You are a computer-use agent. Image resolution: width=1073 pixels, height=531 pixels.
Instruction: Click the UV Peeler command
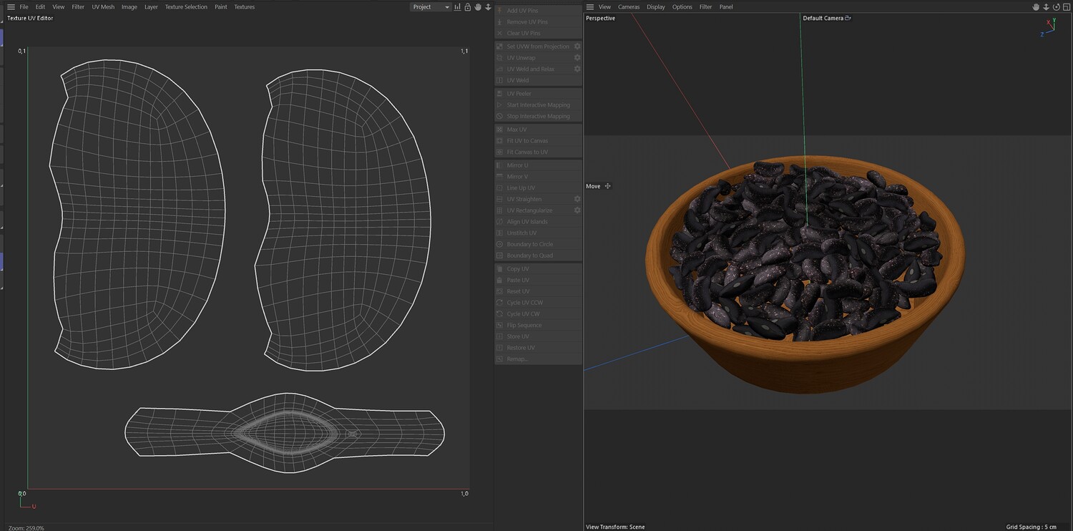tap(519, 94)
